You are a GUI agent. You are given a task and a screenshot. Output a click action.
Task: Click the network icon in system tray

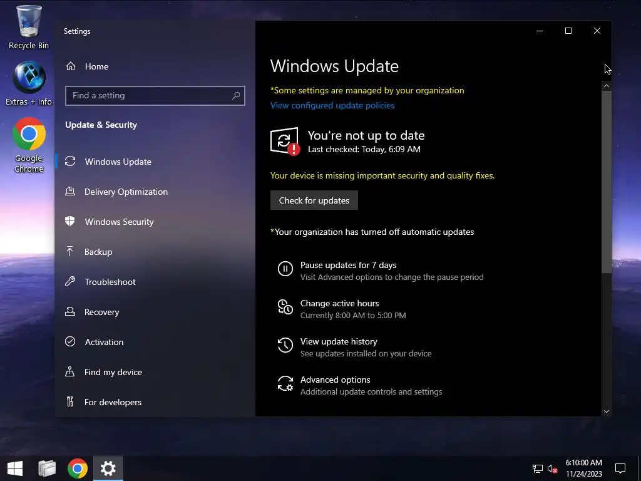[x=538, y=468]
